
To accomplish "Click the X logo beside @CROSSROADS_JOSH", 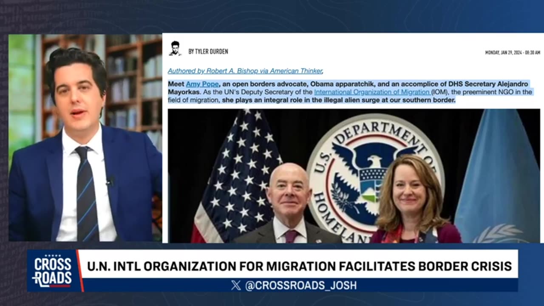I will click(236, 285).
